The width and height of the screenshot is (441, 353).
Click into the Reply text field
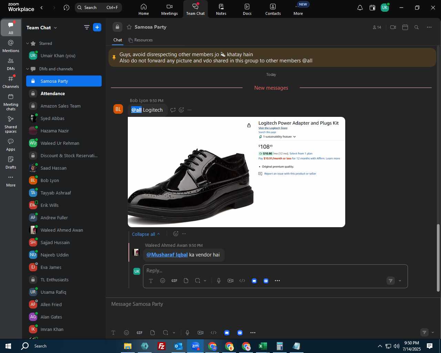point(275,271)
